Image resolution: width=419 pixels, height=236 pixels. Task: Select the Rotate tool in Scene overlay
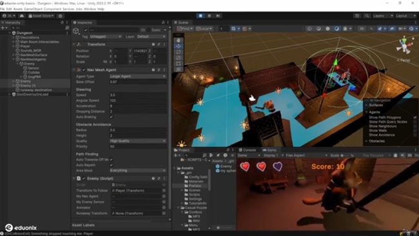[x=178, y=52]
